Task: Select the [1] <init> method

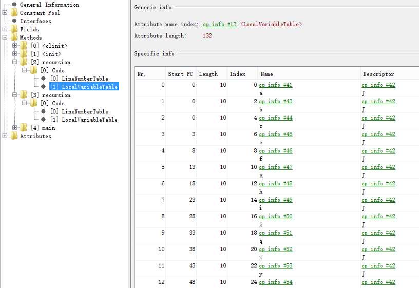Action: (46, 54)
